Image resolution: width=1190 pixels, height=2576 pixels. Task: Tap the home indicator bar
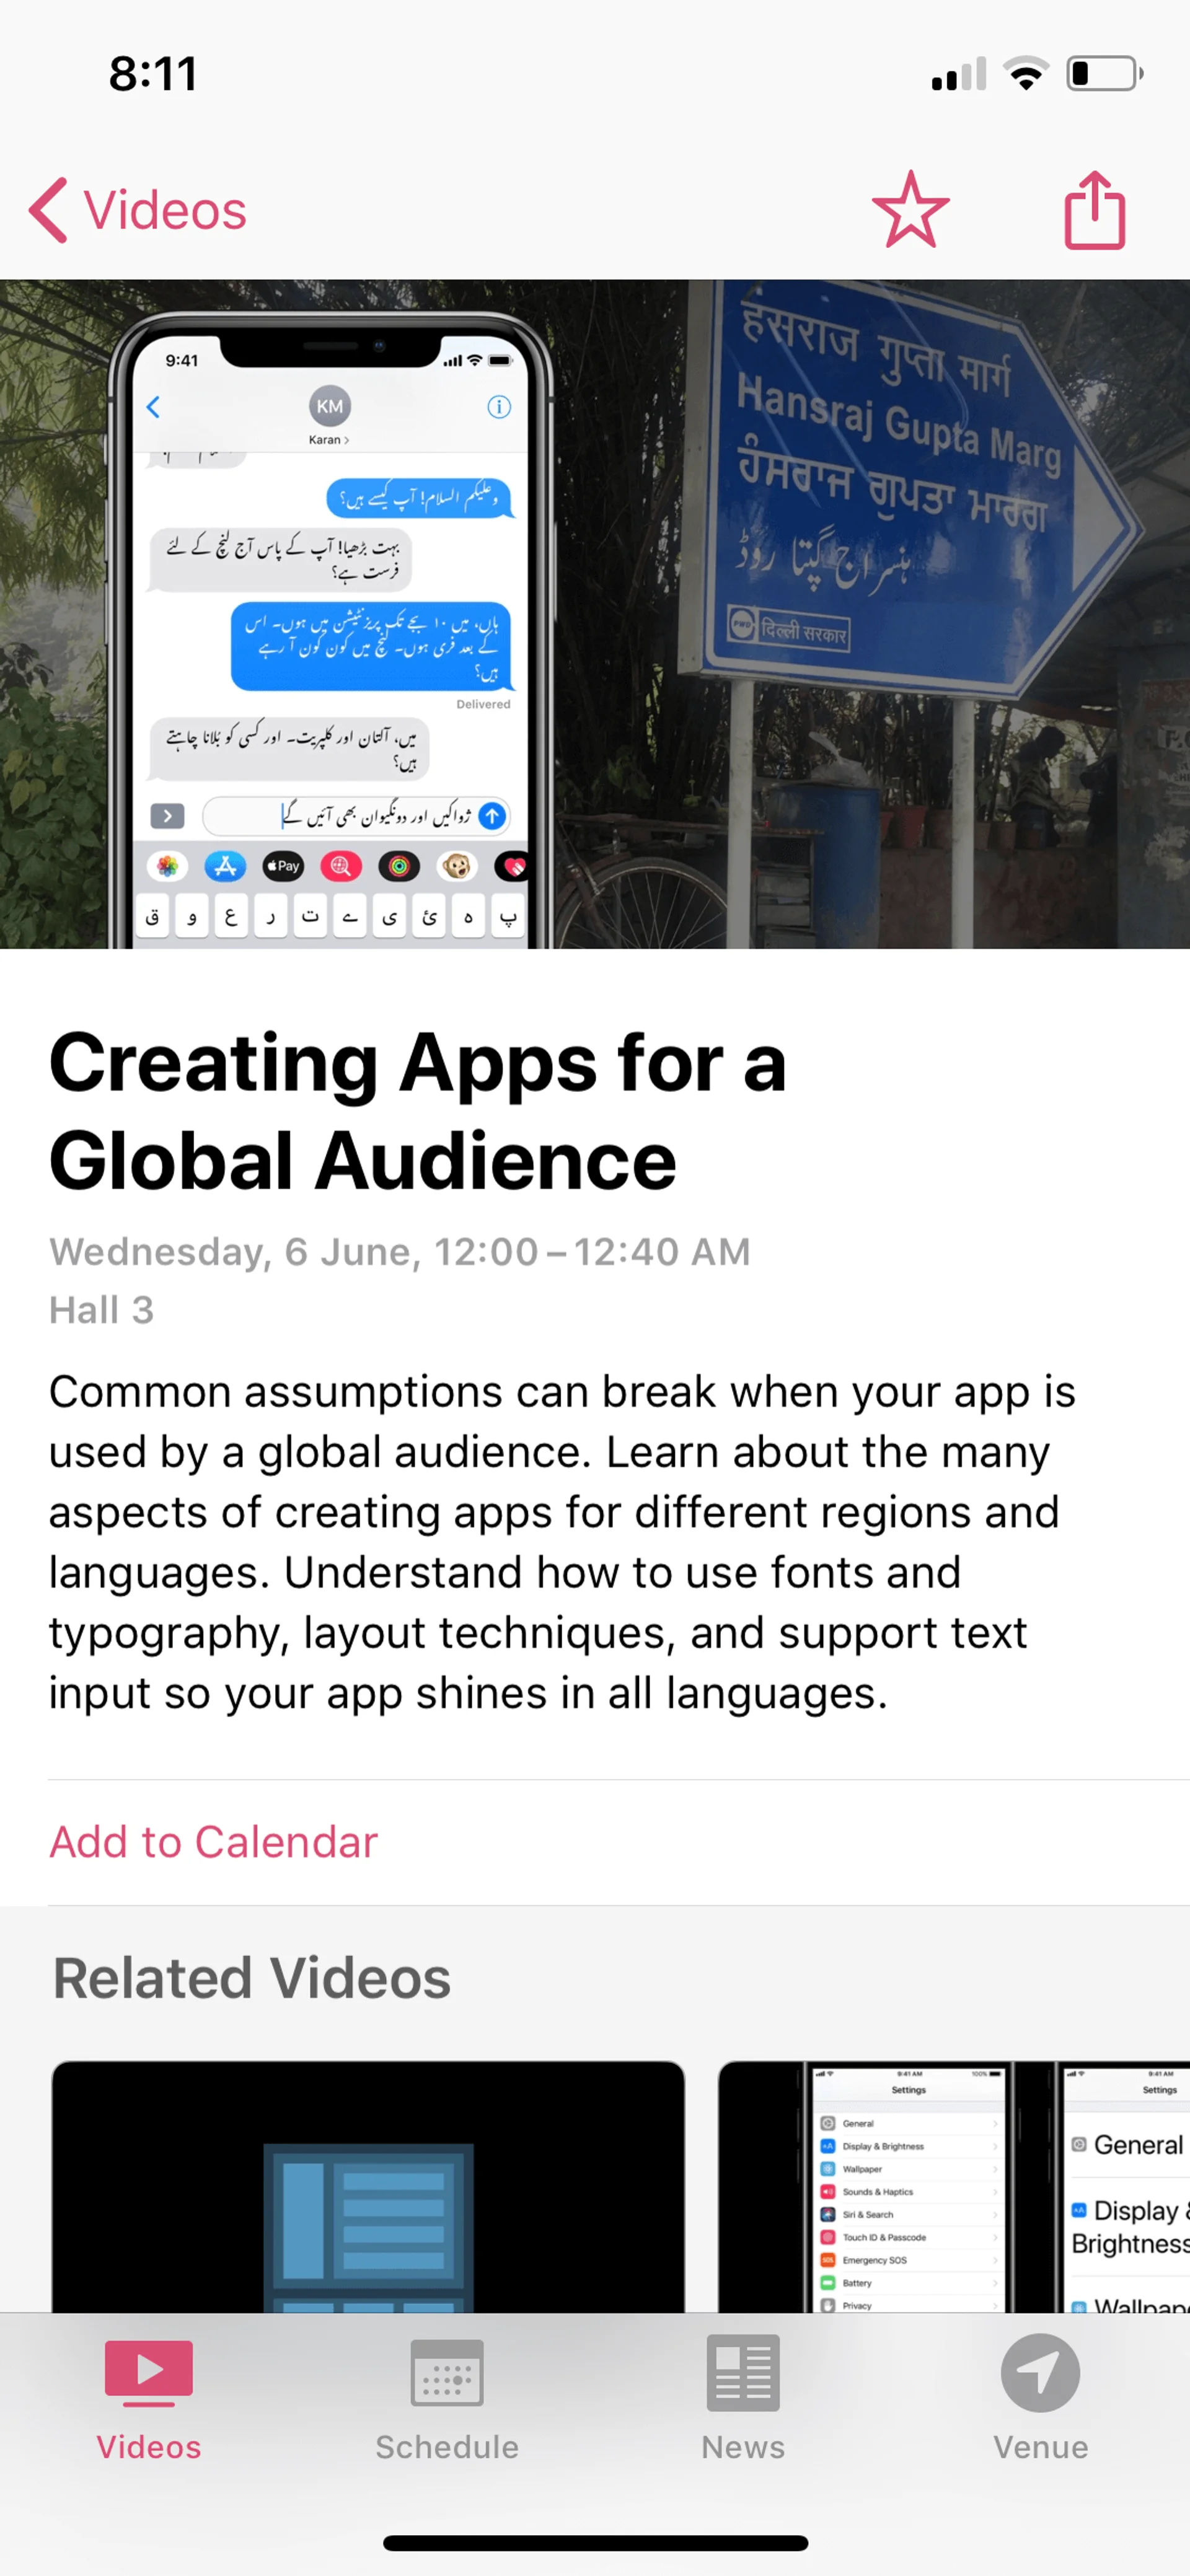[x=595, y=2542]
